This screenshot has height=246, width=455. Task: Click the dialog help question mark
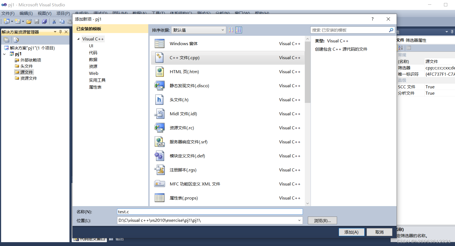pos(372,19)
